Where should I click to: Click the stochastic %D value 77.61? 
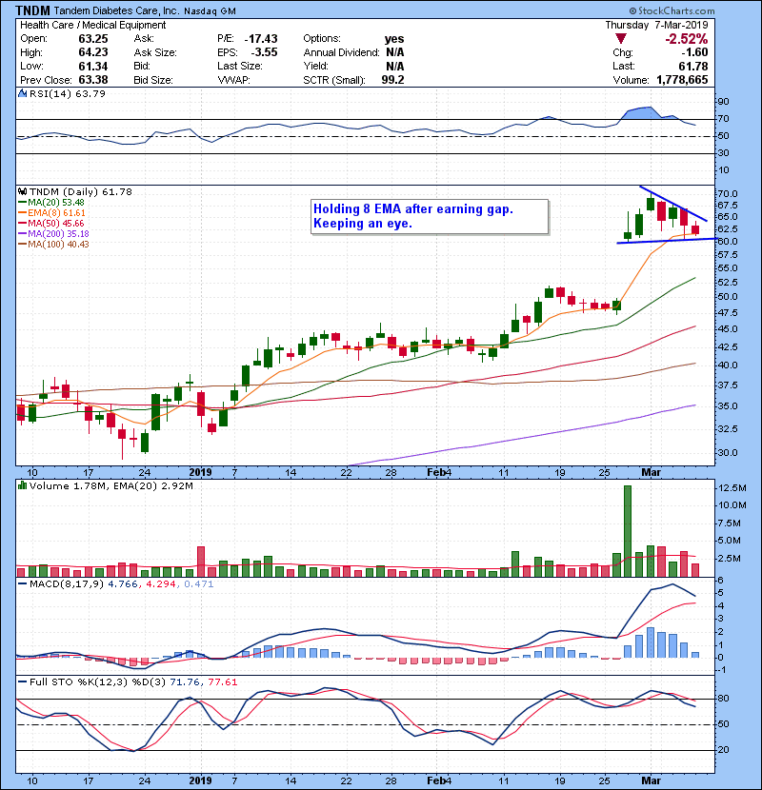222,682
